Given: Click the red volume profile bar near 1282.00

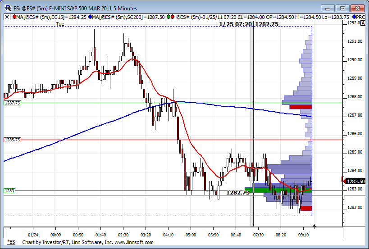Looking at the screenshot, I should click(306, 208).
